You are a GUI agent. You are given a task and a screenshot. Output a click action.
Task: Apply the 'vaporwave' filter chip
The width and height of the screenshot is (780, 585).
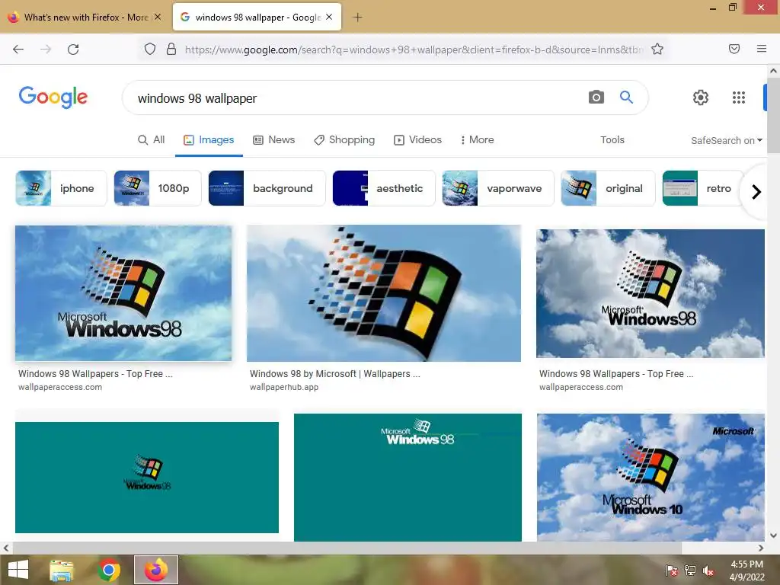(498, 188)
